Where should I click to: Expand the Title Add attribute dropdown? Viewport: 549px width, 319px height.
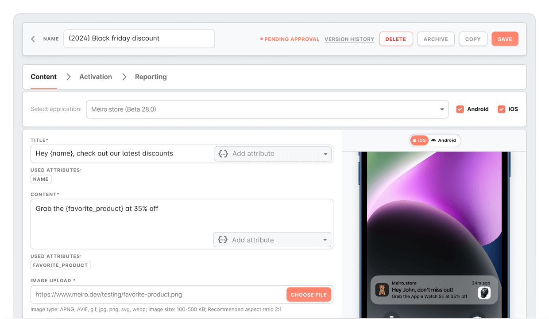(325, 154)
